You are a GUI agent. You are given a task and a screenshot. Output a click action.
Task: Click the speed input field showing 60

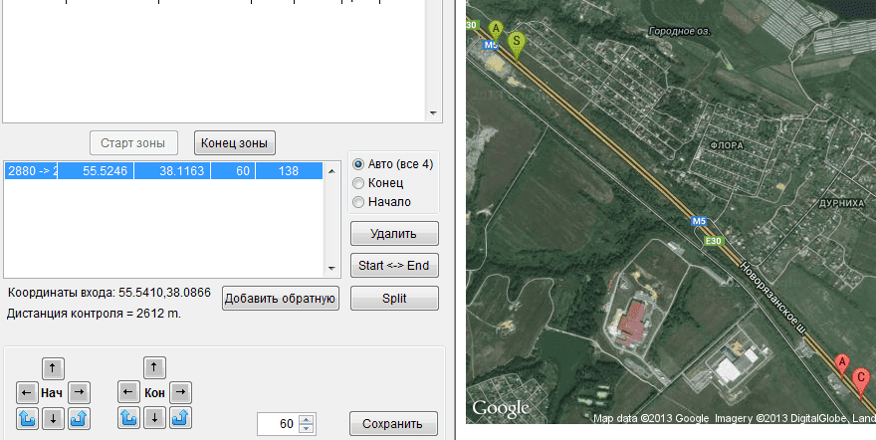277,424
